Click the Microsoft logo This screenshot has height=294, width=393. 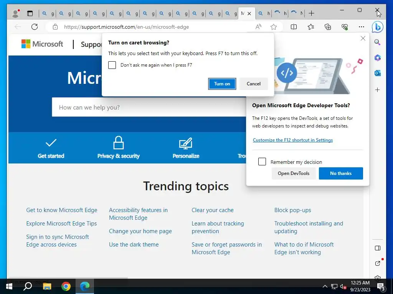click(x=42, y=44)
